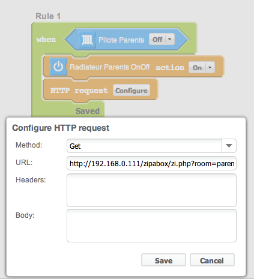The width and height of the screenshot is (254, 279).
Task: Select the Rule 1 title label
Action: pyautogui.click(x=48, y=16)
